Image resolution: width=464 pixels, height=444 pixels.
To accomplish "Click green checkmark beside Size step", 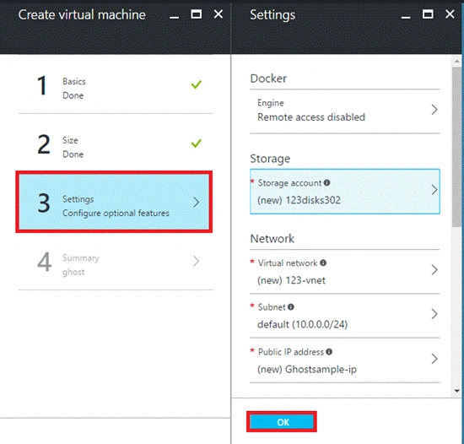I will (196, 143).
